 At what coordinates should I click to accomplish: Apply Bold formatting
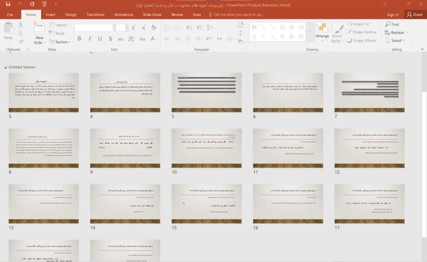[x=79, y=39]
